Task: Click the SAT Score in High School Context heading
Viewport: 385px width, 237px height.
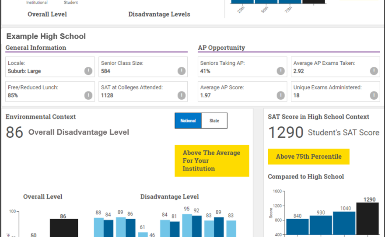Action: coord(318,117)
